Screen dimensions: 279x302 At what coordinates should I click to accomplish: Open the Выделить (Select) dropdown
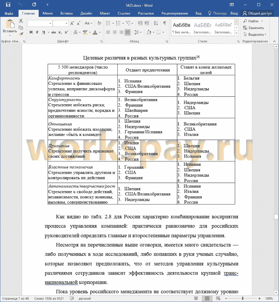[255, 34]
